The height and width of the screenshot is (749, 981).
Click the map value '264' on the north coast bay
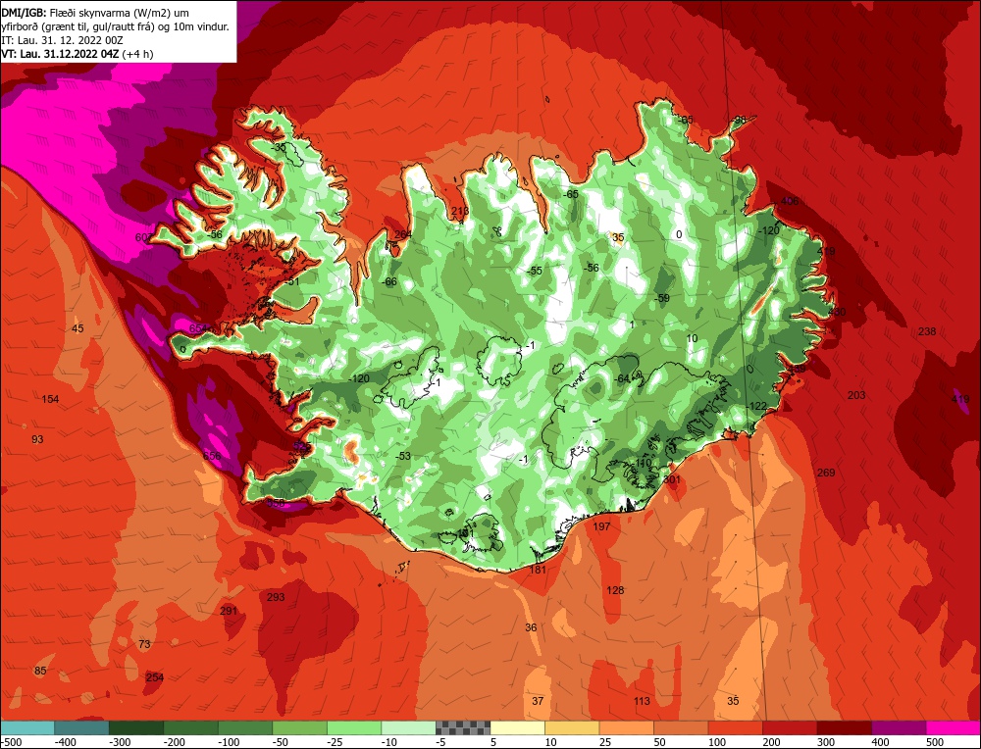(403, 234)
